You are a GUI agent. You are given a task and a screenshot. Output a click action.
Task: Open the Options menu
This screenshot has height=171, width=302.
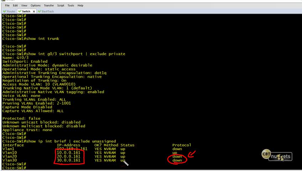36,6
